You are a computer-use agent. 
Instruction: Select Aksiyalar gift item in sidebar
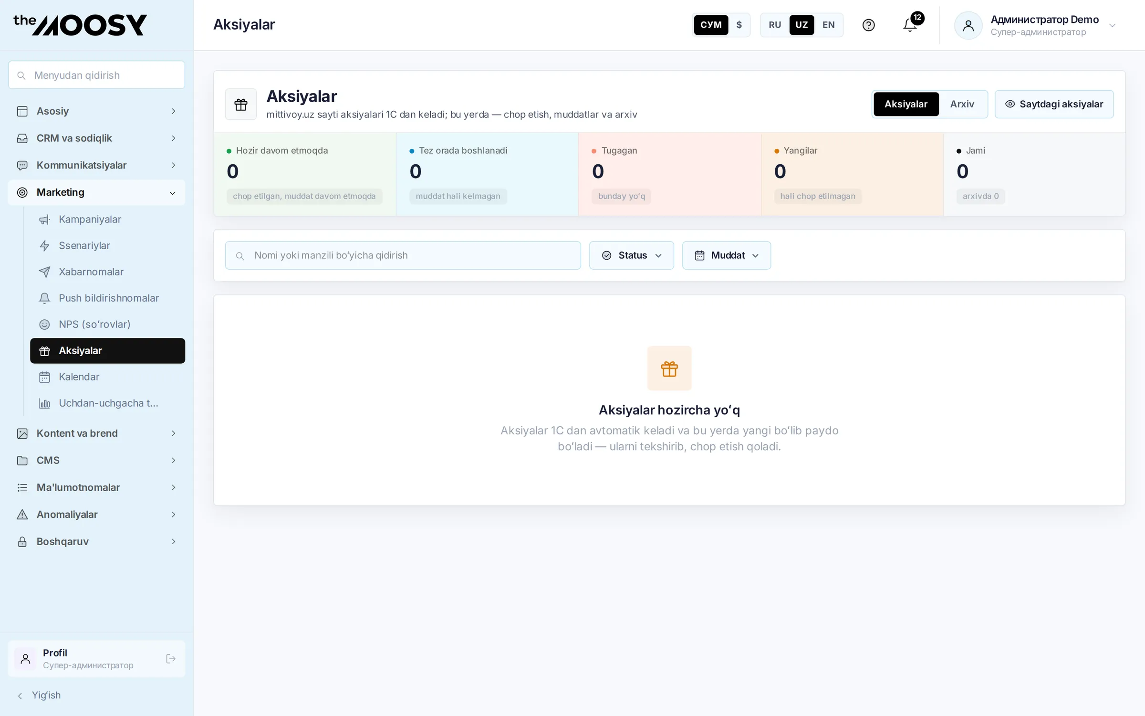(x=107, y=351)
